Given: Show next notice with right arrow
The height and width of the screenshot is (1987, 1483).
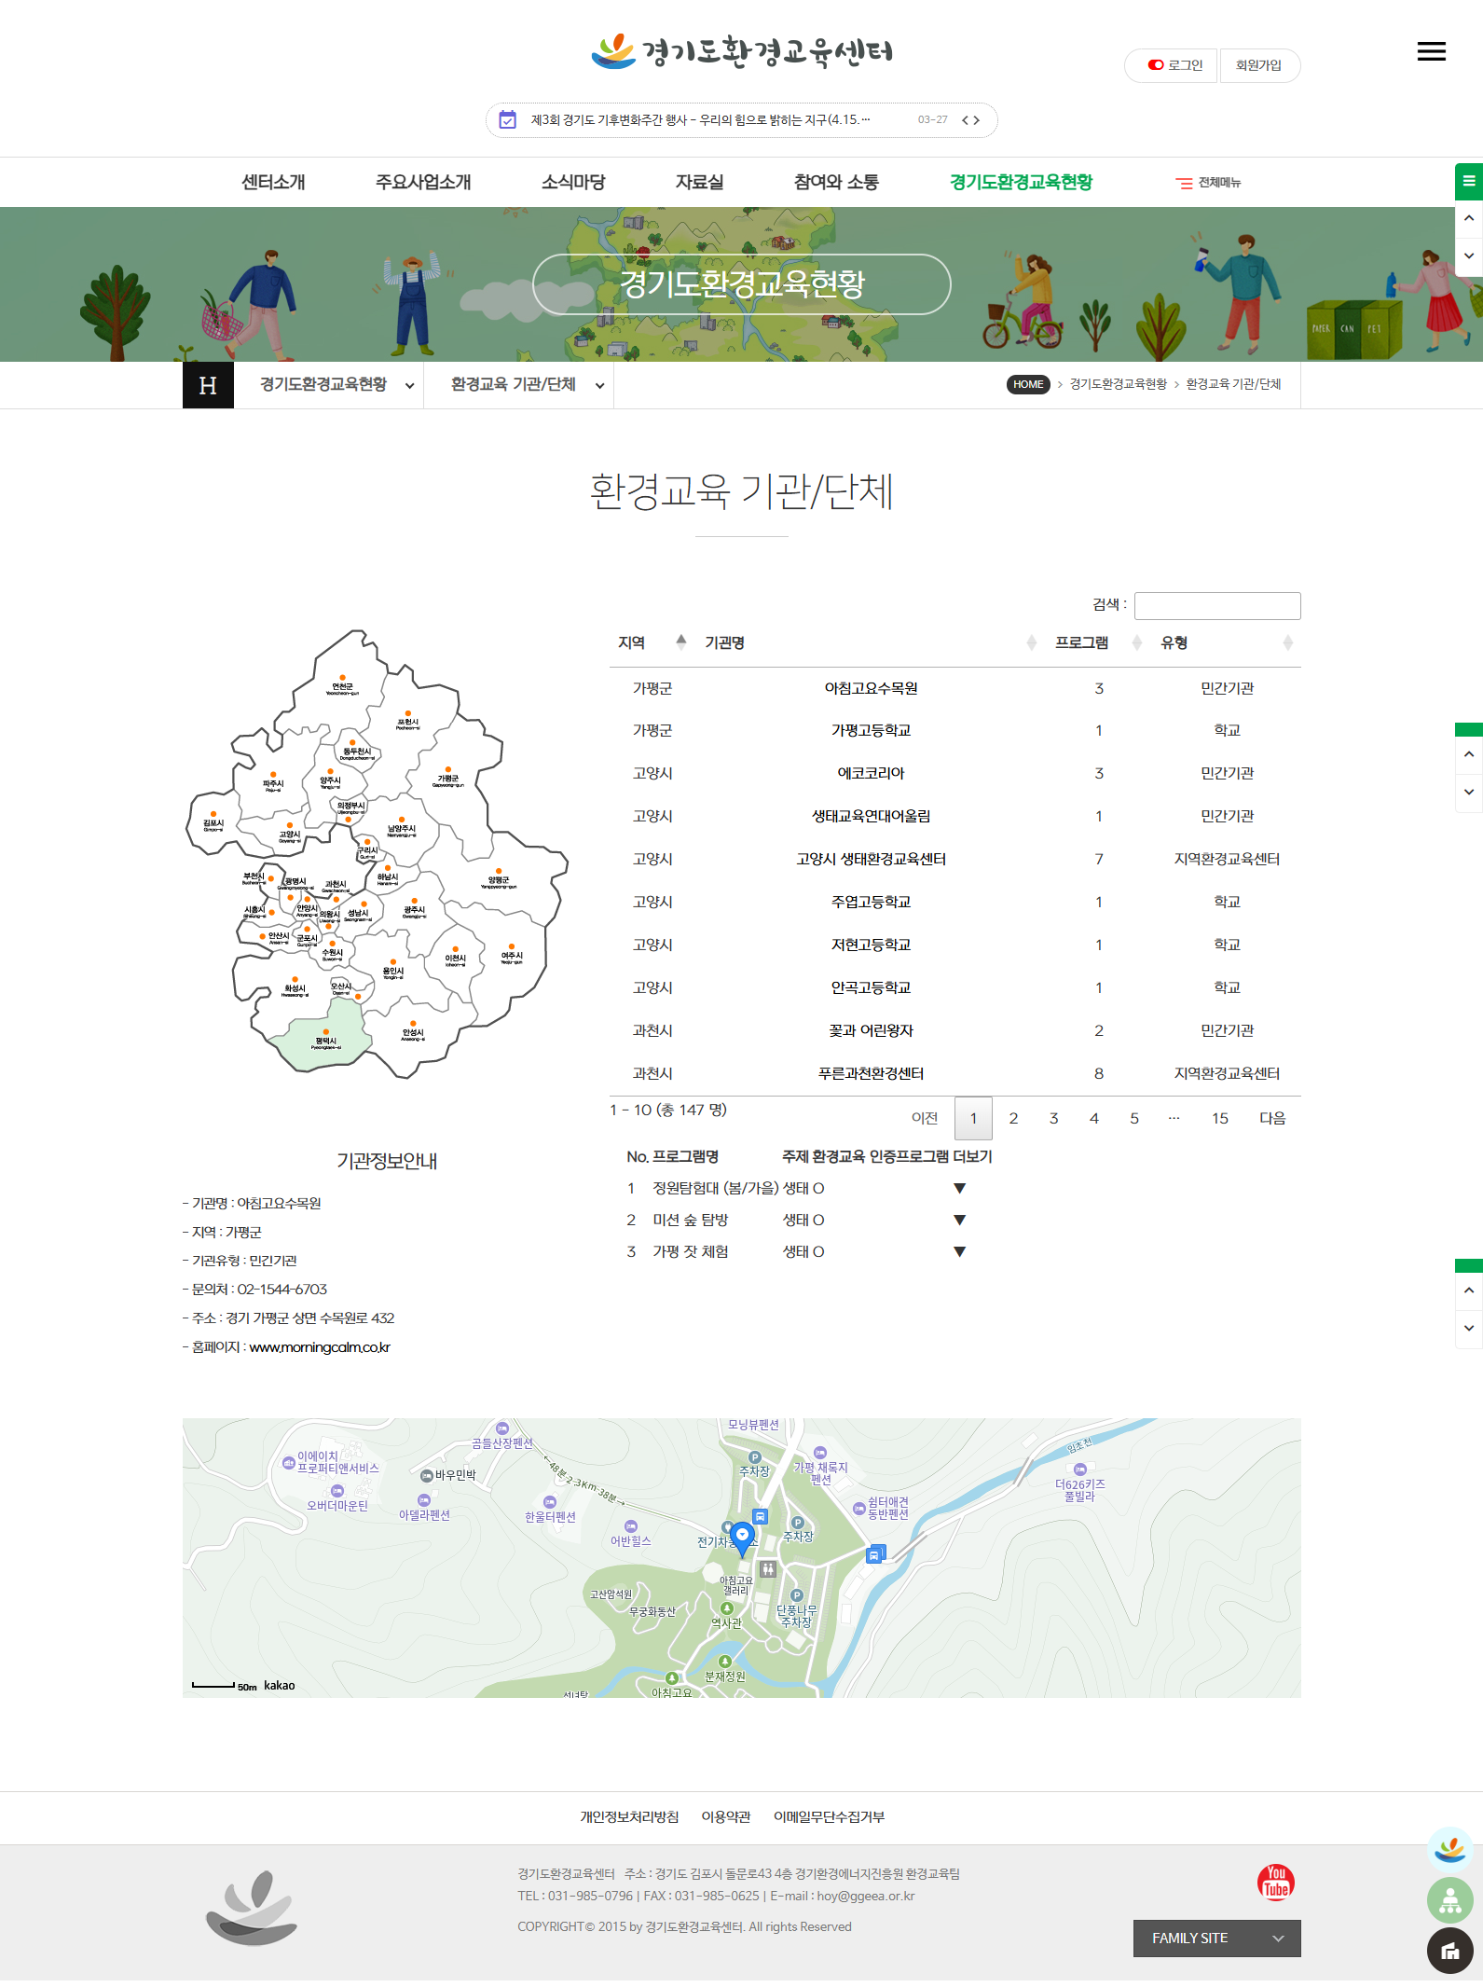Looking at the screenshot, I should pos(977,120).
